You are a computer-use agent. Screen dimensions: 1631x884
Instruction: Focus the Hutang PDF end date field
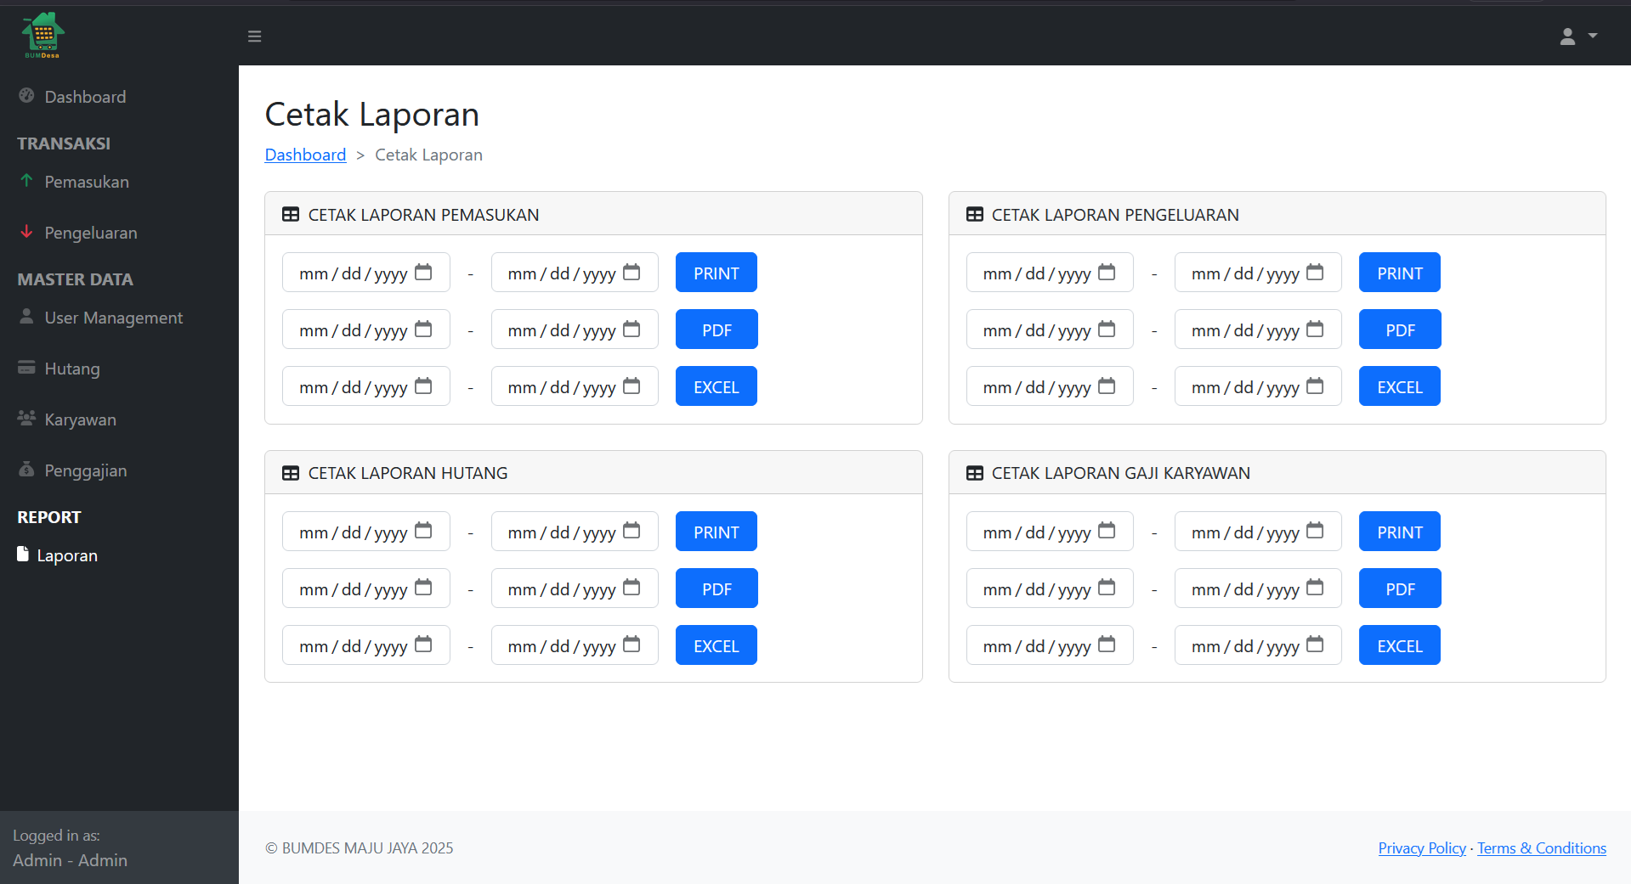575,588
